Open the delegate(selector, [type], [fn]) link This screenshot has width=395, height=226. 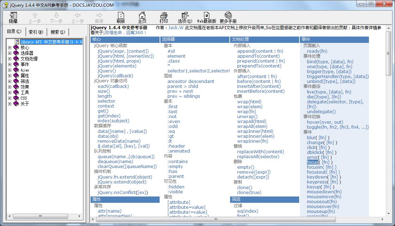tap(335, 104)
